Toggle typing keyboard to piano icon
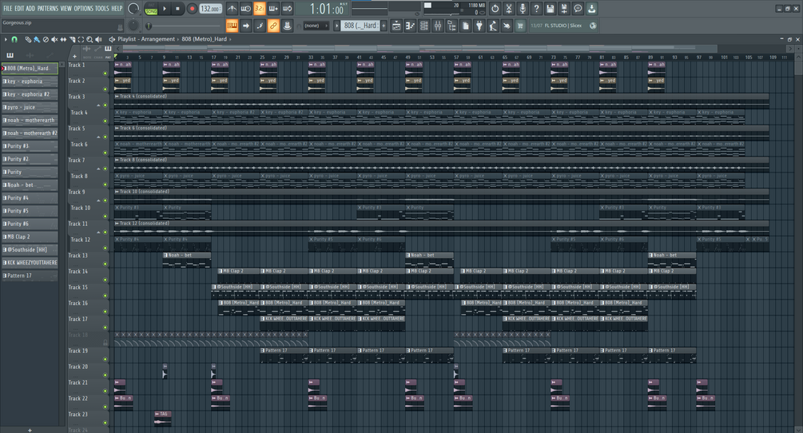This screenshot has height=433, width=803. [x=232, y=26]
